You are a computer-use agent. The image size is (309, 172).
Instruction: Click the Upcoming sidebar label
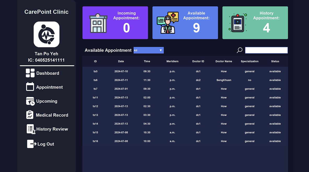pos(47,101)
